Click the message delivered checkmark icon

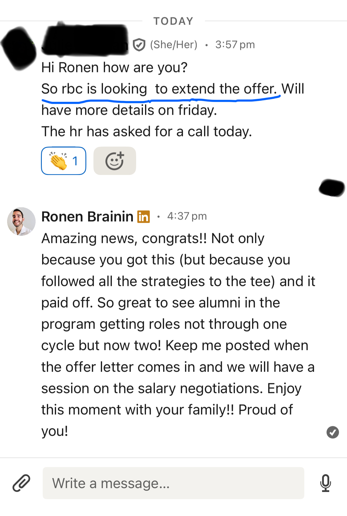click(332, 432)
